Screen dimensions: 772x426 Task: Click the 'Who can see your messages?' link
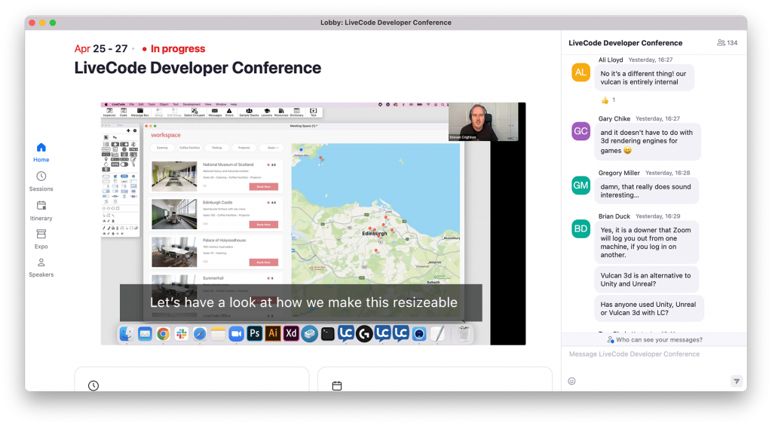tap(654, 340)
